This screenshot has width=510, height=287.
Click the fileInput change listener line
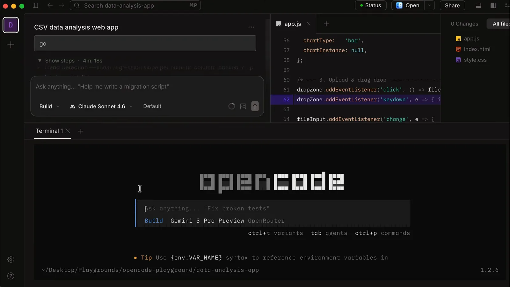pyautogui.click(x=365, y=119)
